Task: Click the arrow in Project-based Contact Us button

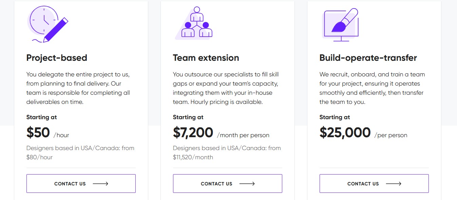Action: [x=100, y=184]
